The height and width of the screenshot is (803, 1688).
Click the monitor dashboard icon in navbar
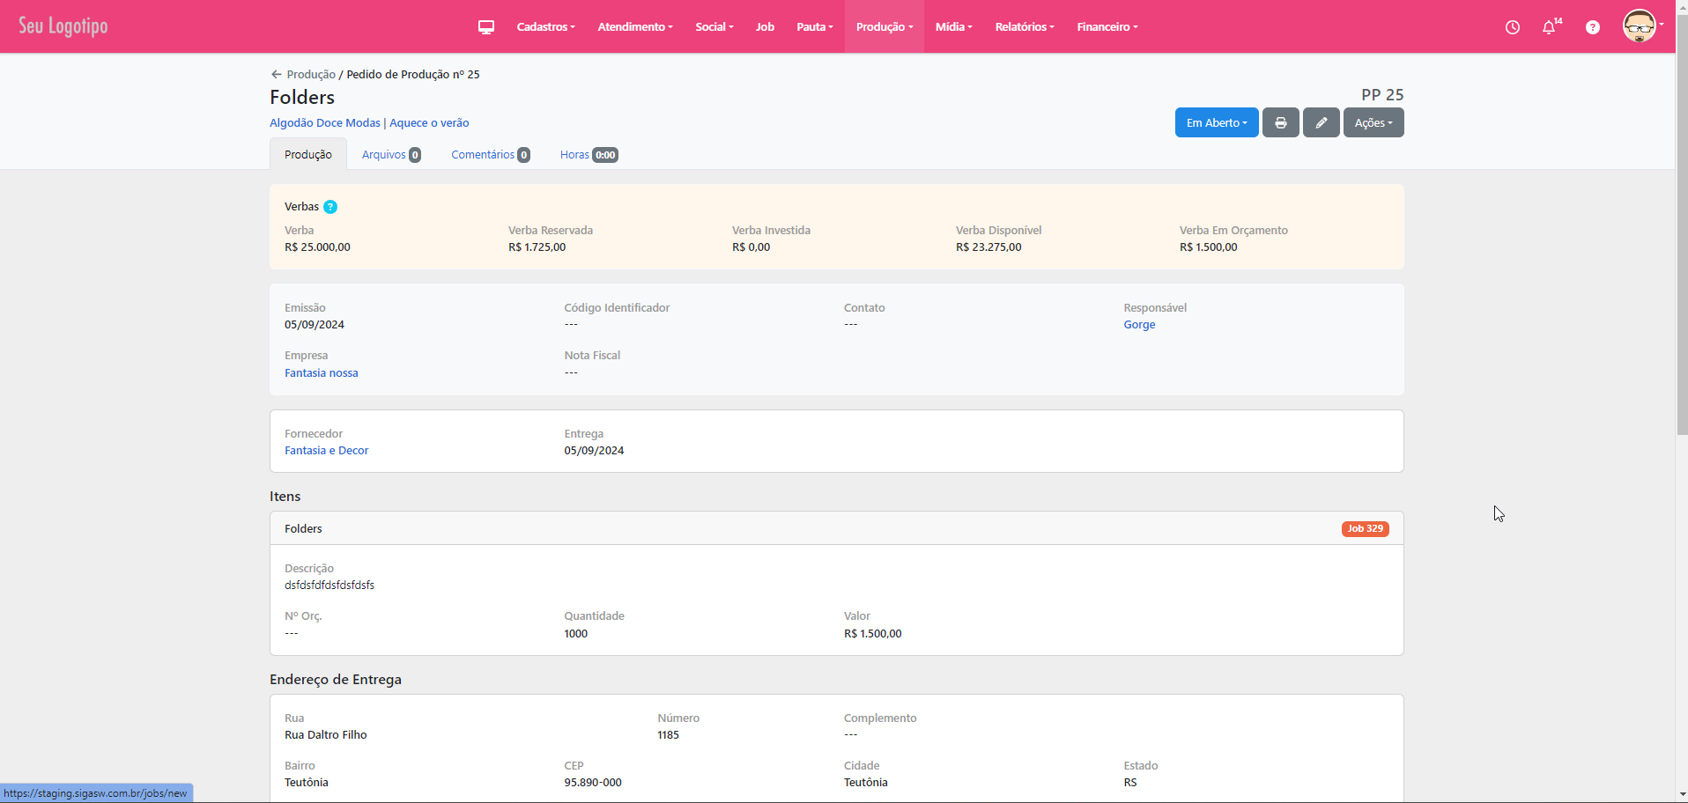[485, 27]
